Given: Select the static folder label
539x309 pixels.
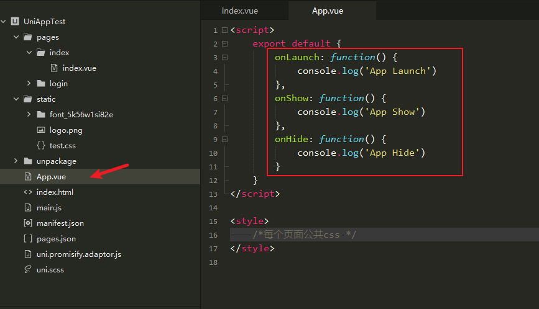Looking at the screenshot, I should 46,99.
